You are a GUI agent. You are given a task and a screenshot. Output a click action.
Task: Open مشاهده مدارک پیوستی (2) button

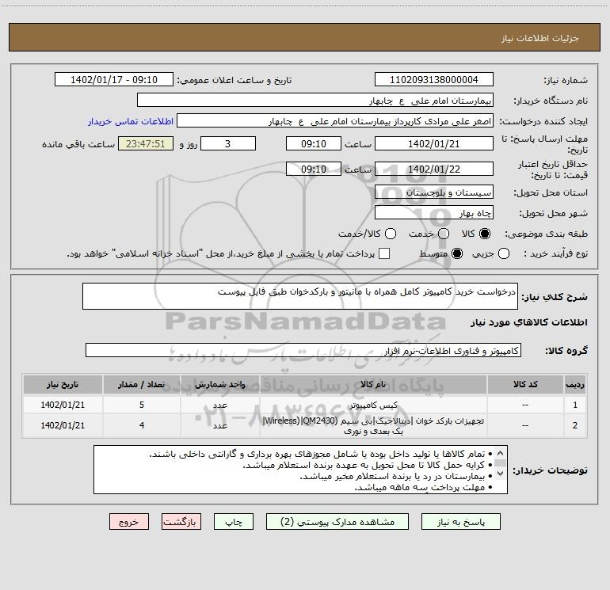[337, 522]
